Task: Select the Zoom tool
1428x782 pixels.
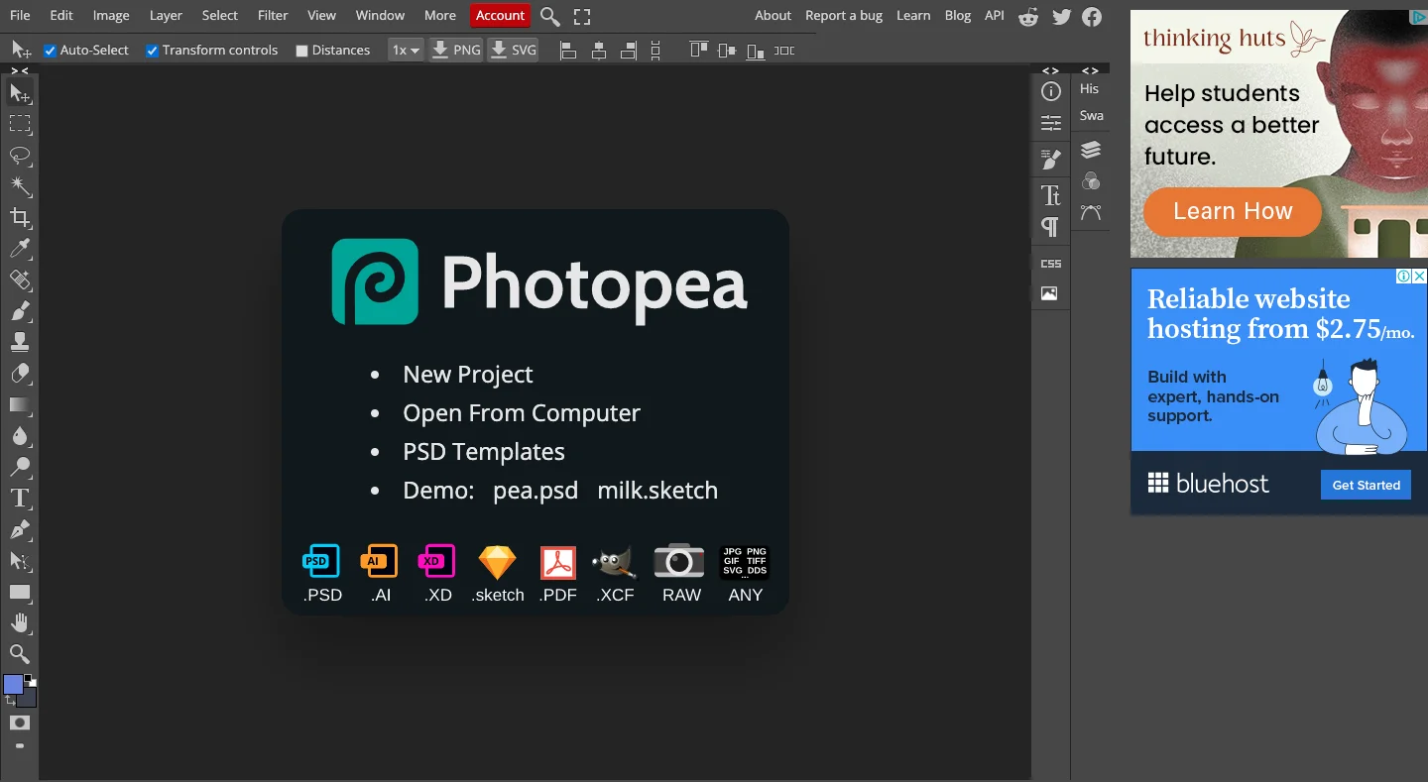Action: coord(19,654)
